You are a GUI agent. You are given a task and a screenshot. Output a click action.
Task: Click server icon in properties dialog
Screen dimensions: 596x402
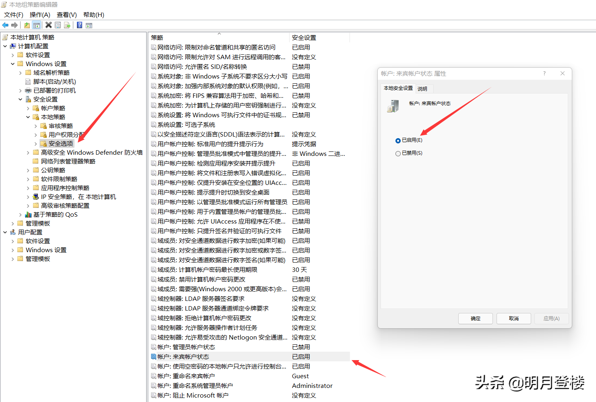[x=393, y=106]
